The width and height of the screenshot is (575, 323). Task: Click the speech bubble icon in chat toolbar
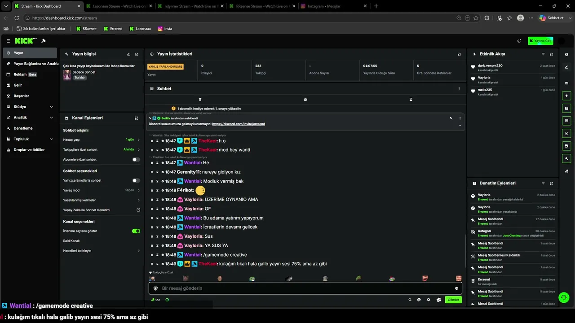coord(305,100)
